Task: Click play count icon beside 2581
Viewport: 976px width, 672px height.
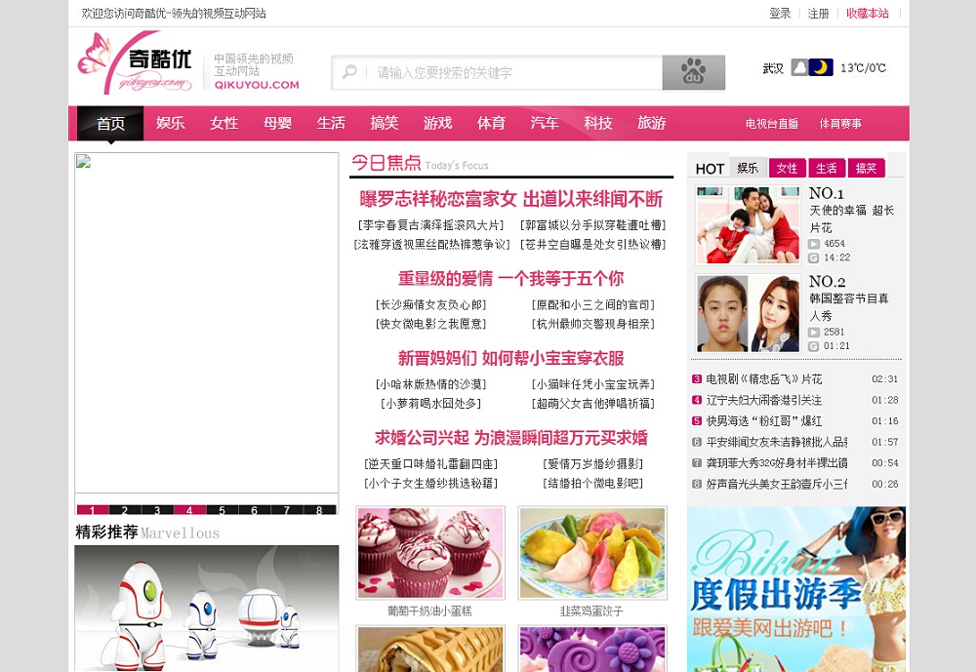Action: [x=814, y=333]
